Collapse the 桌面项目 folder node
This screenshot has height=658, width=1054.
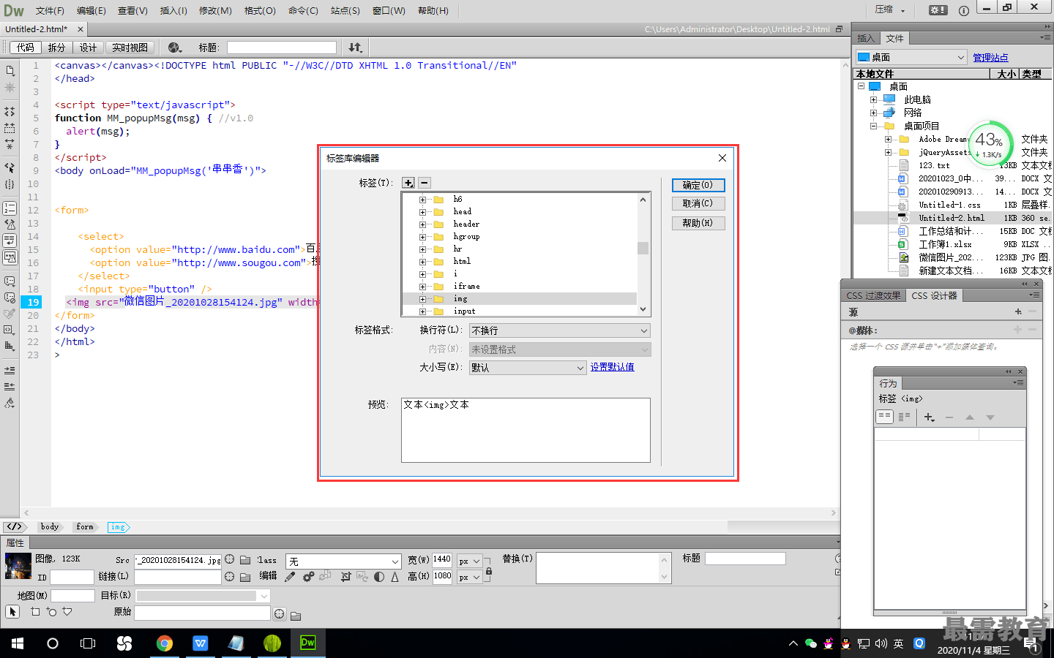click(873, 126)
